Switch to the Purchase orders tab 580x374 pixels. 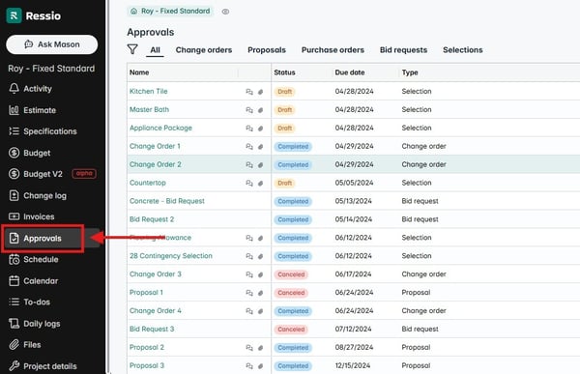coord(333,50)
